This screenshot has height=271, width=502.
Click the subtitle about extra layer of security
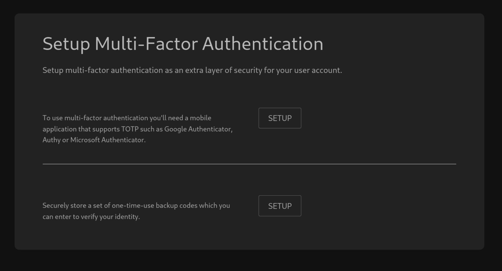click(x=192, y=70)
